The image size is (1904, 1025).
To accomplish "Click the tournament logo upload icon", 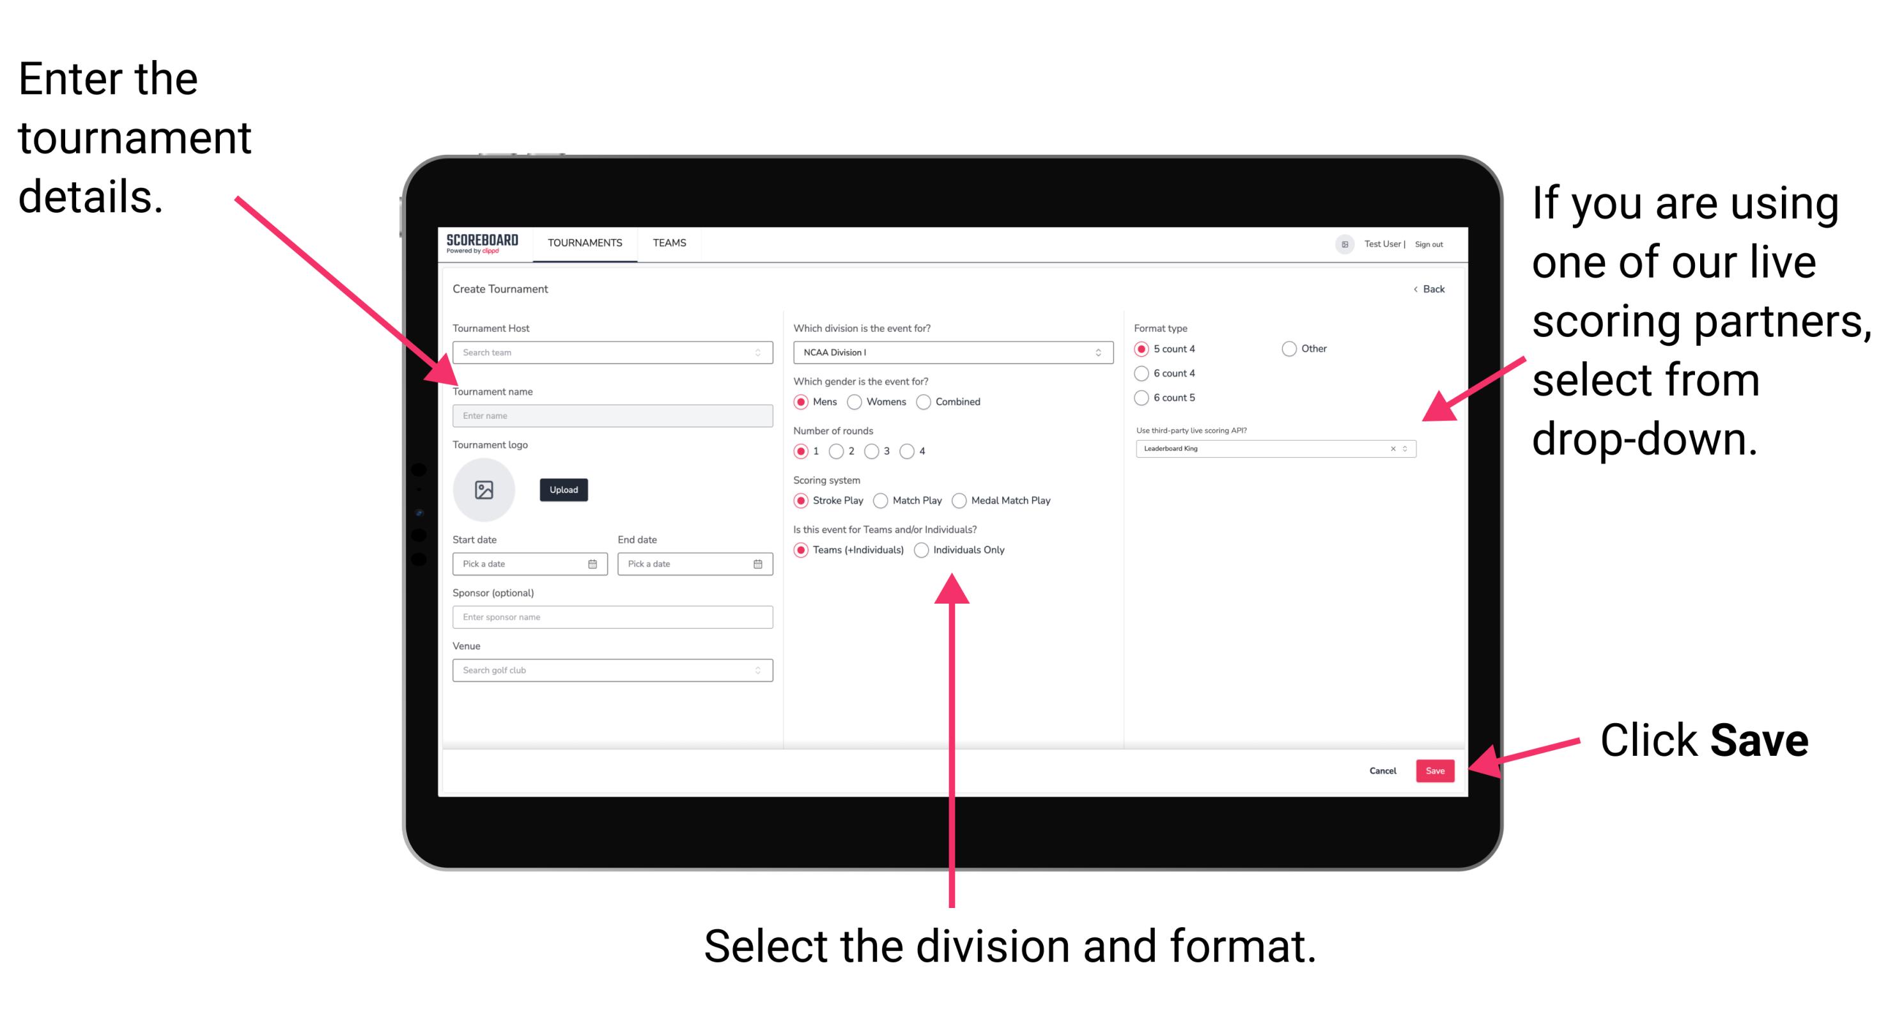I will click(484, 490).
